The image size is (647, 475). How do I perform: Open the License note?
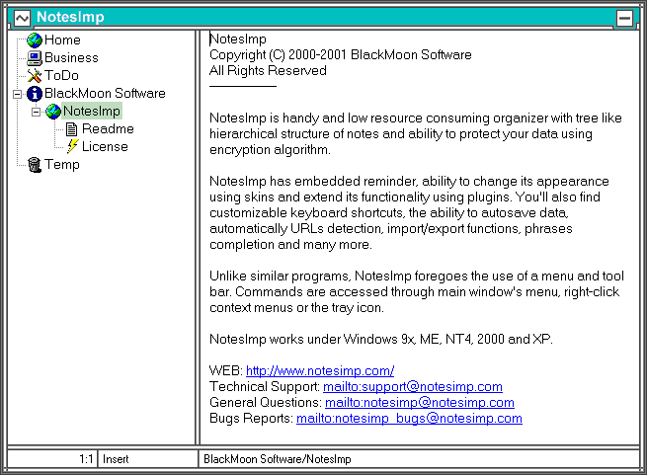pos(105,146)
